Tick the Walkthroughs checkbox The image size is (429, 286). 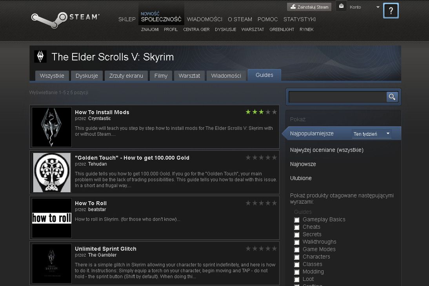click(296, 242)
